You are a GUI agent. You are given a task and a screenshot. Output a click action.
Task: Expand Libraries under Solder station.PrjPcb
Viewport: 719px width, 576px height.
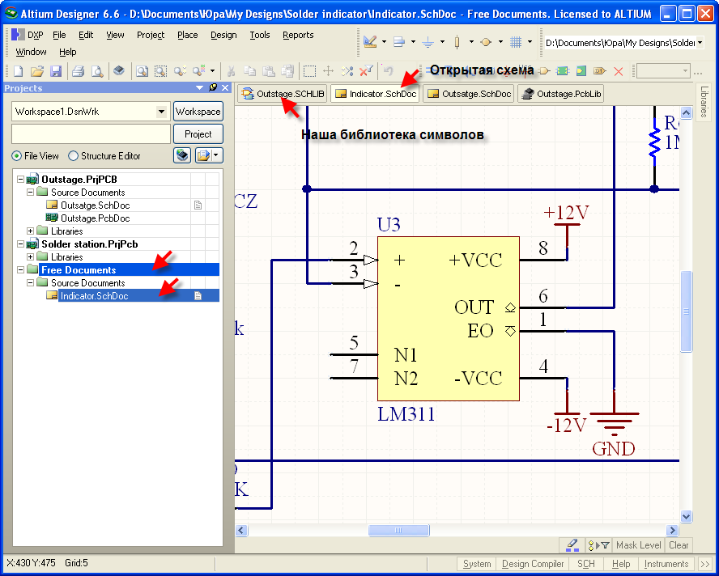coord(31,257)
